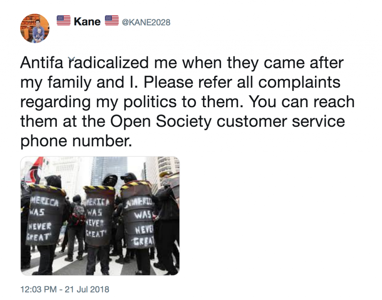Screen dimensions: 382x300
Task: Open the display name Kane
Action: (87, 22)
